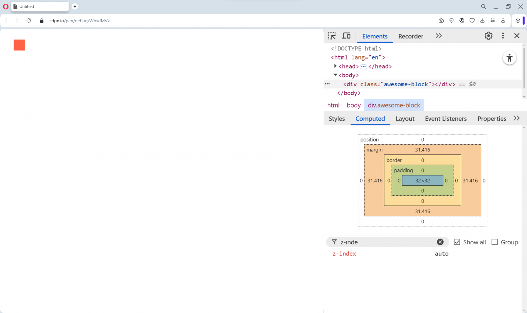Show more DevTools panels chevron
Screen dimensions: 527x313
click(438, 36)
